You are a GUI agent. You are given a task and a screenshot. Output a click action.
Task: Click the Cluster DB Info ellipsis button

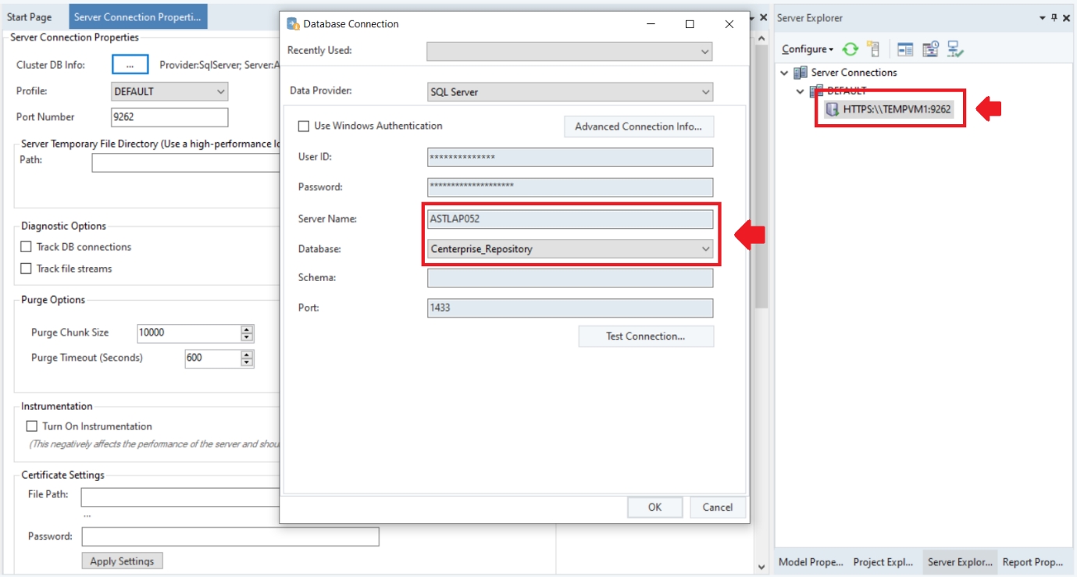point(130,66)
